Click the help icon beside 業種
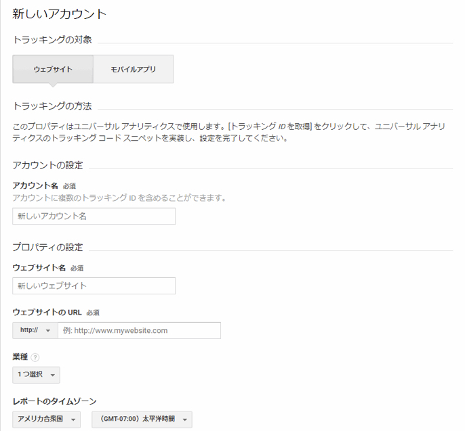Image resolution: width=465 pixels, height=431 pixels. coord(35,357)
